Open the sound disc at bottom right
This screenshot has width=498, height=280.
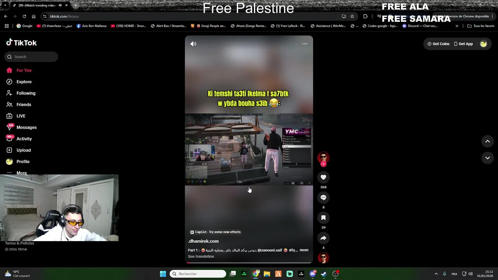323,258
